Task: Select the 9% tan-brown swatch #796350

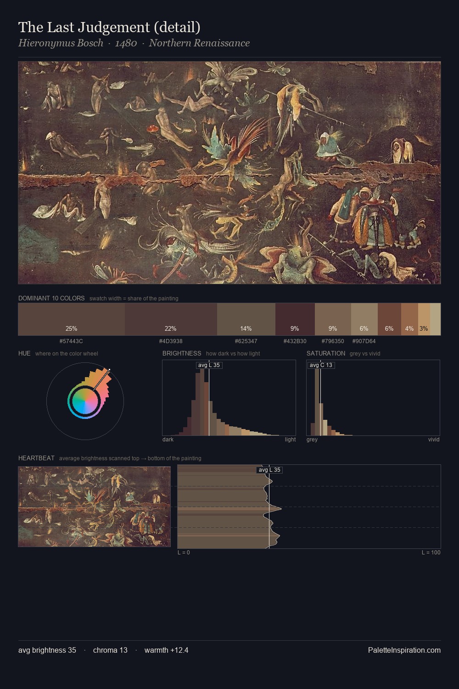Action: coord(333,319)
